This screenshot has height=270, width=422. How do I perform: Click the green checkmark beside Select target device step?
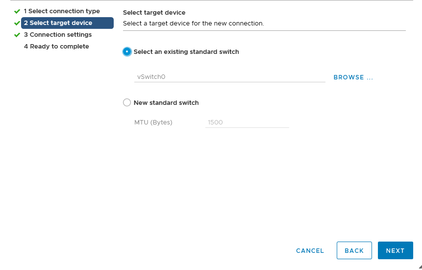pos(17,23)
